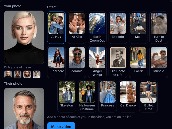Choose the Angel Wings effect

coord(97,62)
